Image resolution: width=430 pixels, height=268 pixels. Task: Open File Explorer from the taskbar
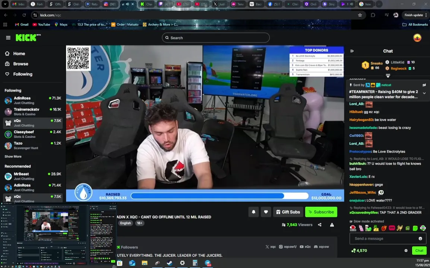point(145,263)
